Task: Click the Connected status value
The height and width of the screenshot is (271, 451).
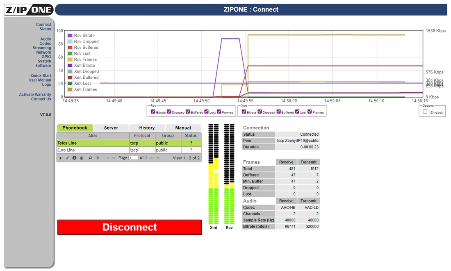Action: 310,134
